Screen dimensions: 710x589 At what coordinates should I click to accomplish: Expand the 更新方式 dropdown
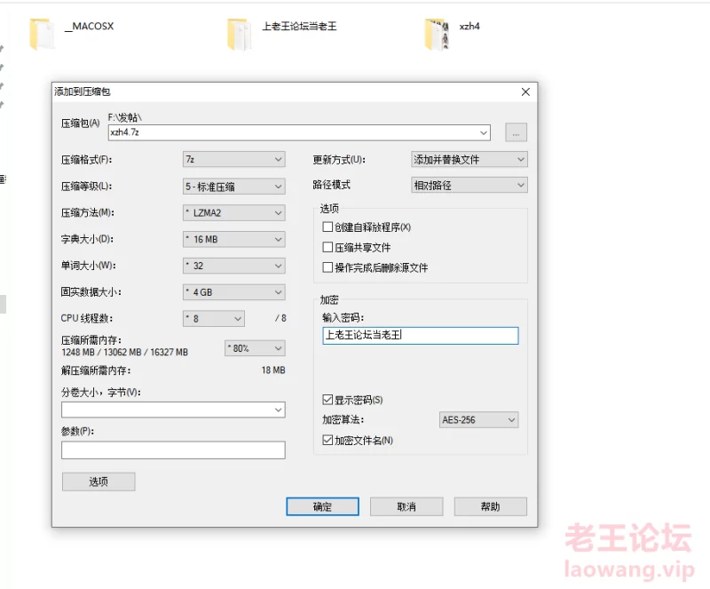tap(469, 160)
